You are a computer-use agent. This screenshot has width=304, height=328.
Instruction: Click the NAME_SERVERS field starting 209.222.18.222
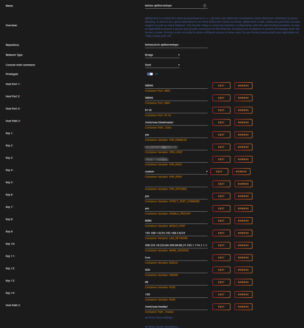(x=176, y=245)
